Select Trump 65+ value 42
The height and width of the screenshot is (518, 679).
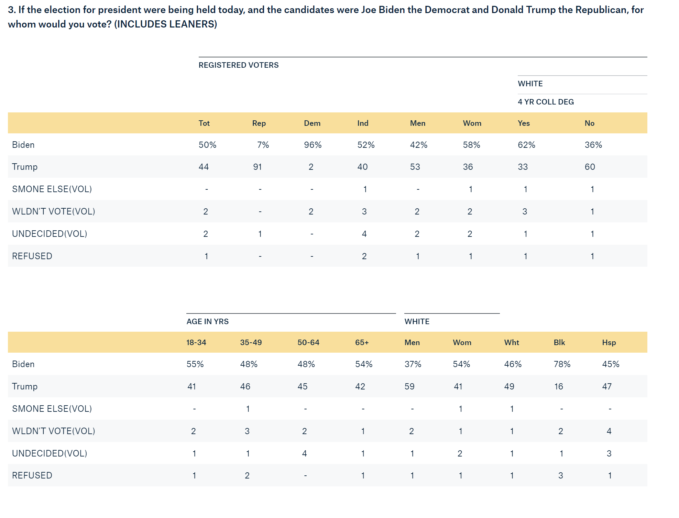coord(360,386)
